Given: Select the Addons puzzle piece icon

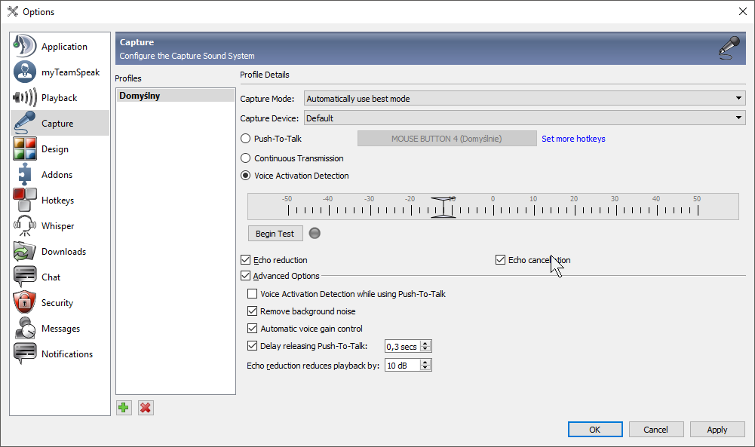Looking at the screenshot, I should click(x=24, y=175).
